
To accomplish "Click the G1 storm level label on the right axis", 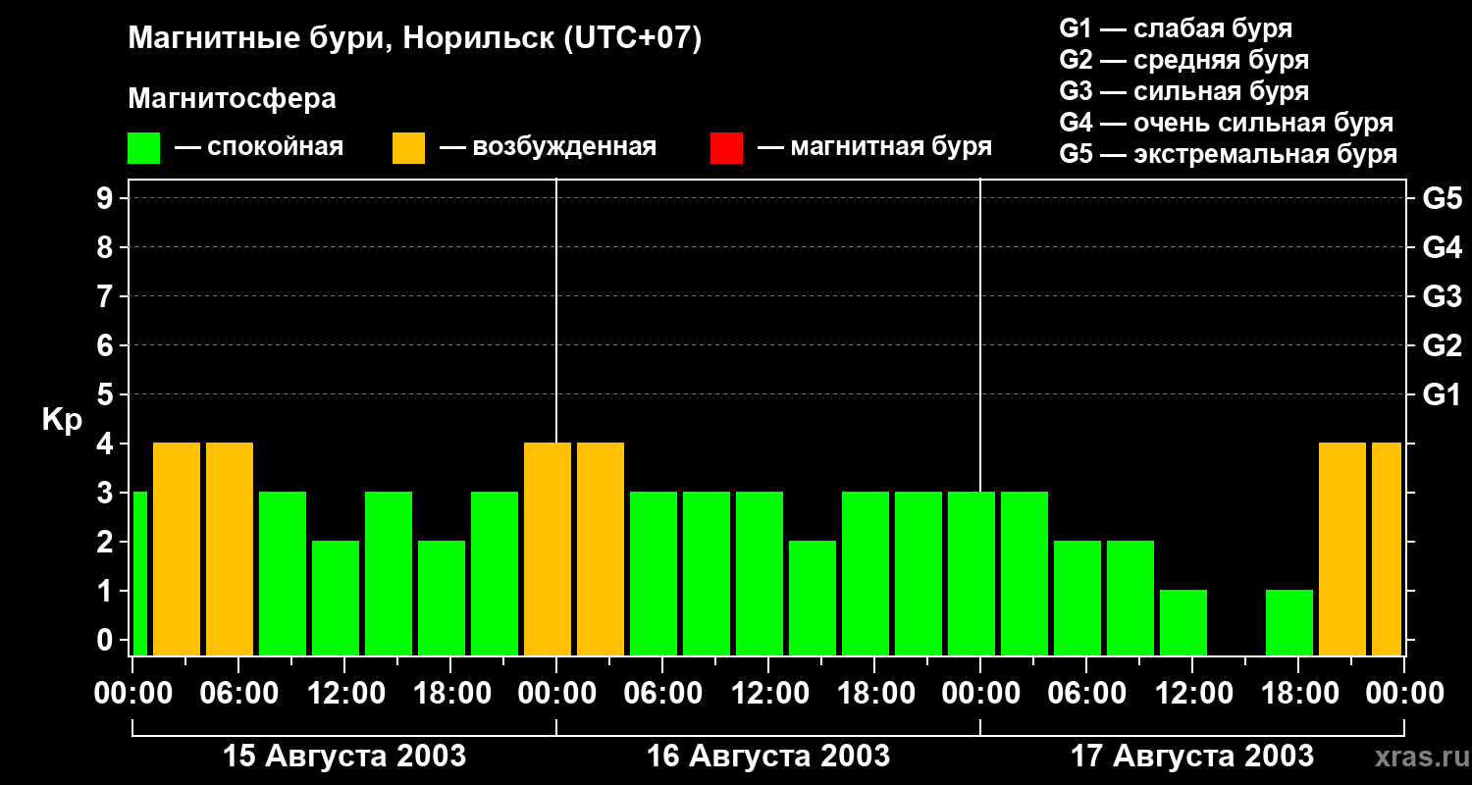I will pos(1442,394).
